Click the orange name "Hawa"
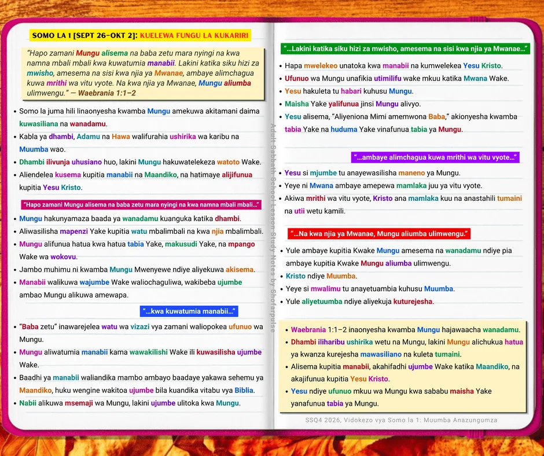This screenshot has width=544, height=456. click(x=121, y=137)
